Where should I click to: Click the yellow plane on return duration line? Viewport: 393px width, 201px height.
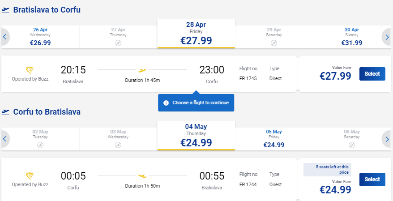142,176
